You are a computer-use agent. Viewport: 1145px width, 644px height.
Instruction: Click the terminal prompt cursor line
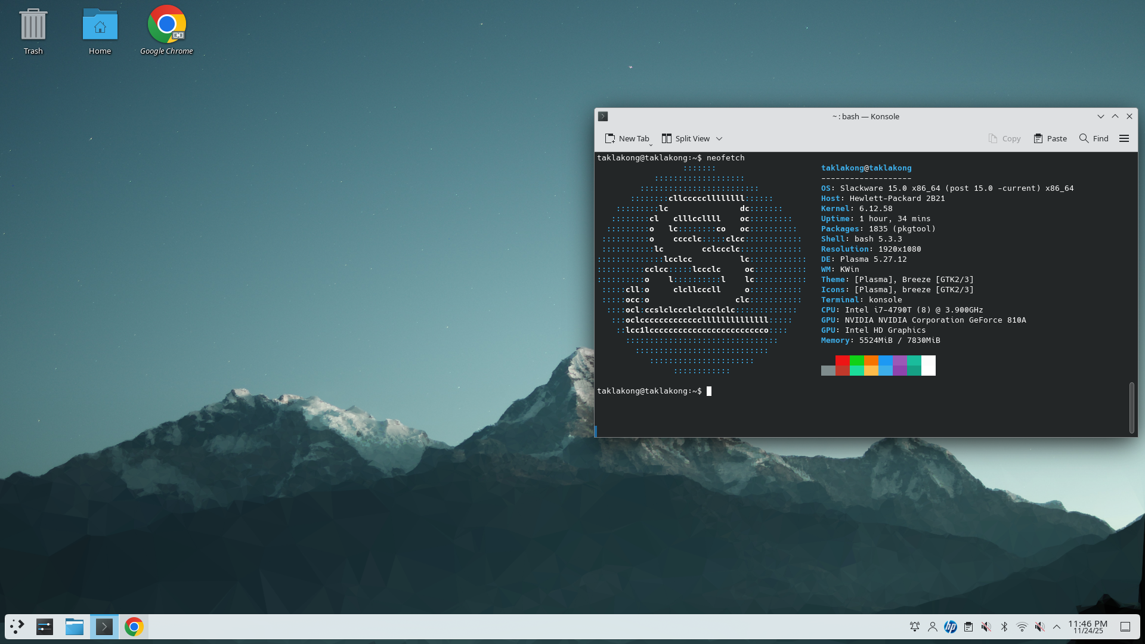[654, 391]
